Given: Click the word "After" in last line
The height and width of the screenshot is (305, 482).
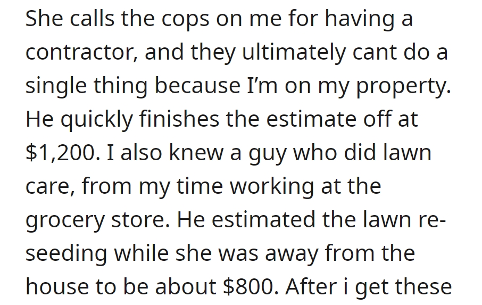Looking at the screenshot, I should point(311,286).
